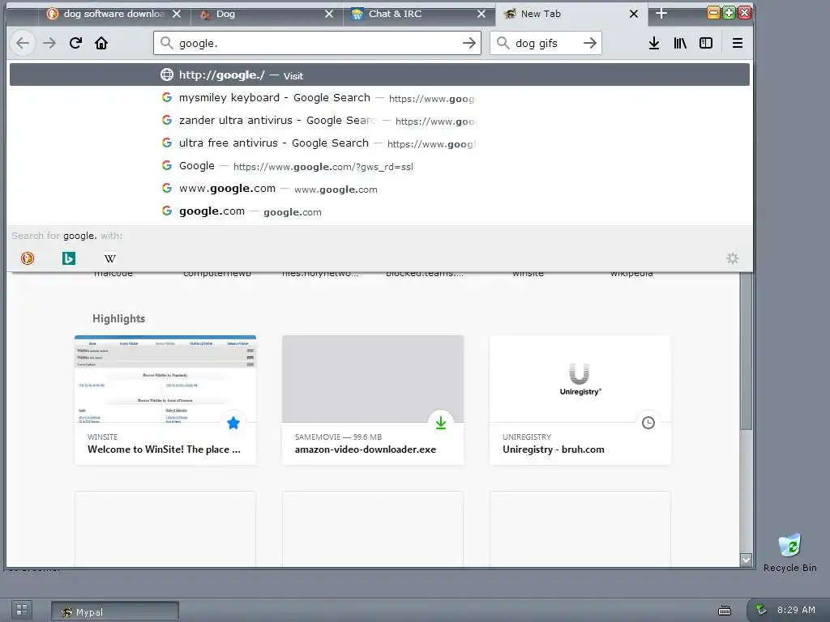Submit the 'dog gifs' search arrow
The image size is (830, 622).
pos(590,44)
